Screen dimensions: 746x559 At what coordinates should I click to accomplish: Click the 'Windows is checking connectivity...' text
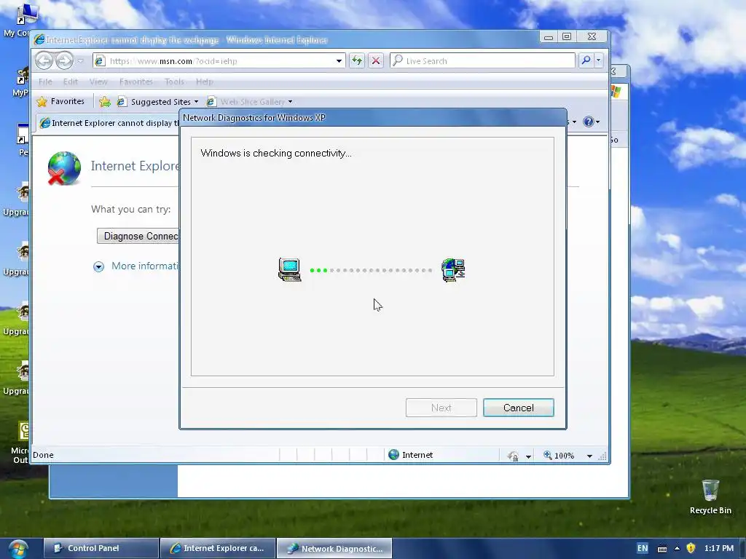(x=276, y=153)
